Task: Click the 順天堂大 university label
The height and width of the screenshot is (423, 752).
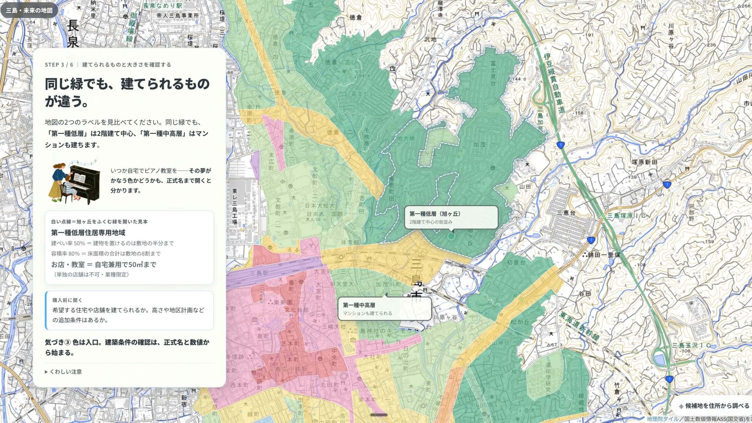Action: point(342,284)
